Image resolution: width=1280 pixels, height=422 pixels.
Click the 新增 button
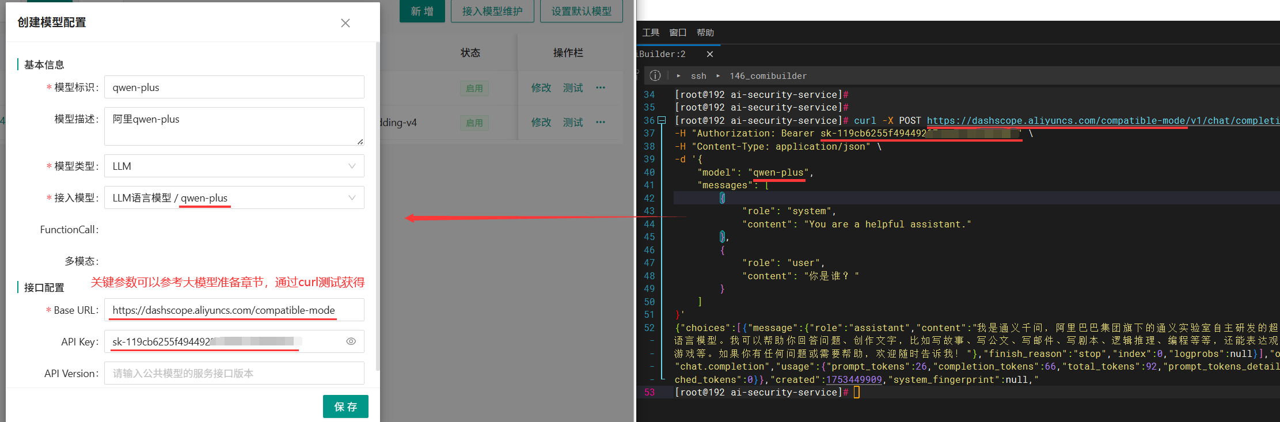(x=422, y=11)
